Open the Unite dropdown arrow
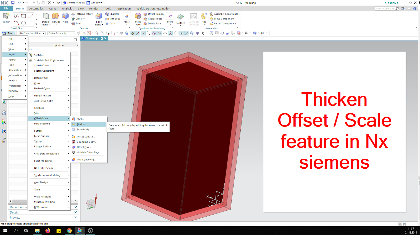This screenshot has width=420, height=235. point(84,19)
